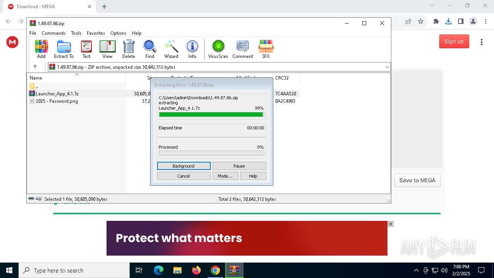Open the Commands menu

[54, 33]
